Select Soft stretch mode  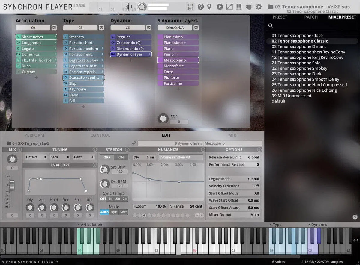(x=123, y=212)
